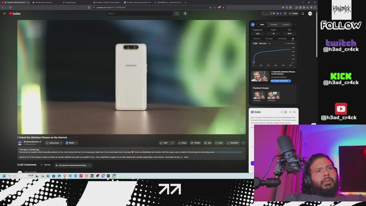Reload the page with browser refresh icon
This screenshot has height=206, width=366.
point(10,7)
